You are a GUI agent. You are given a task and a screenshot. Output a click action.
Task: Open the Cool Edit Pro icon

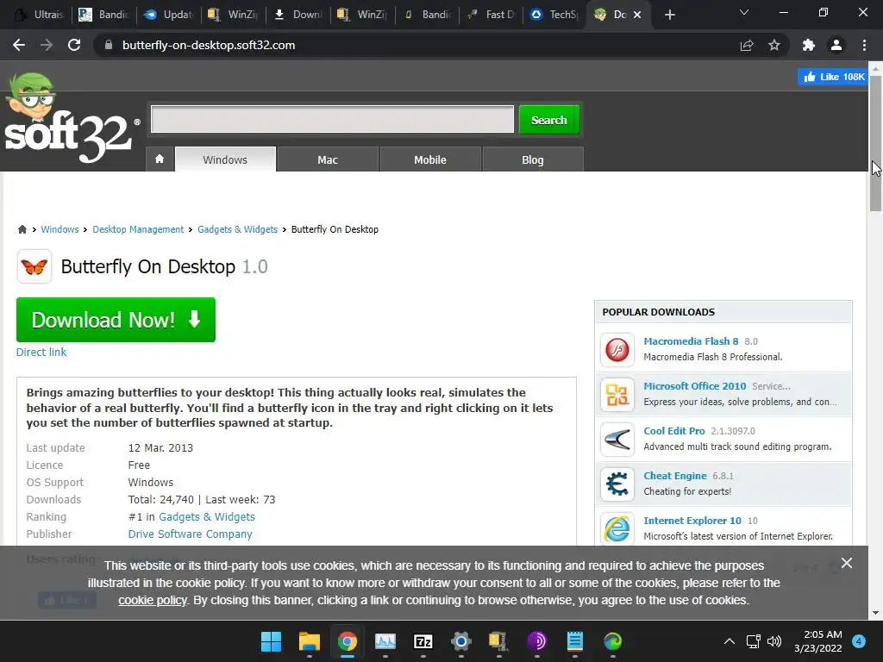point(617,439)
